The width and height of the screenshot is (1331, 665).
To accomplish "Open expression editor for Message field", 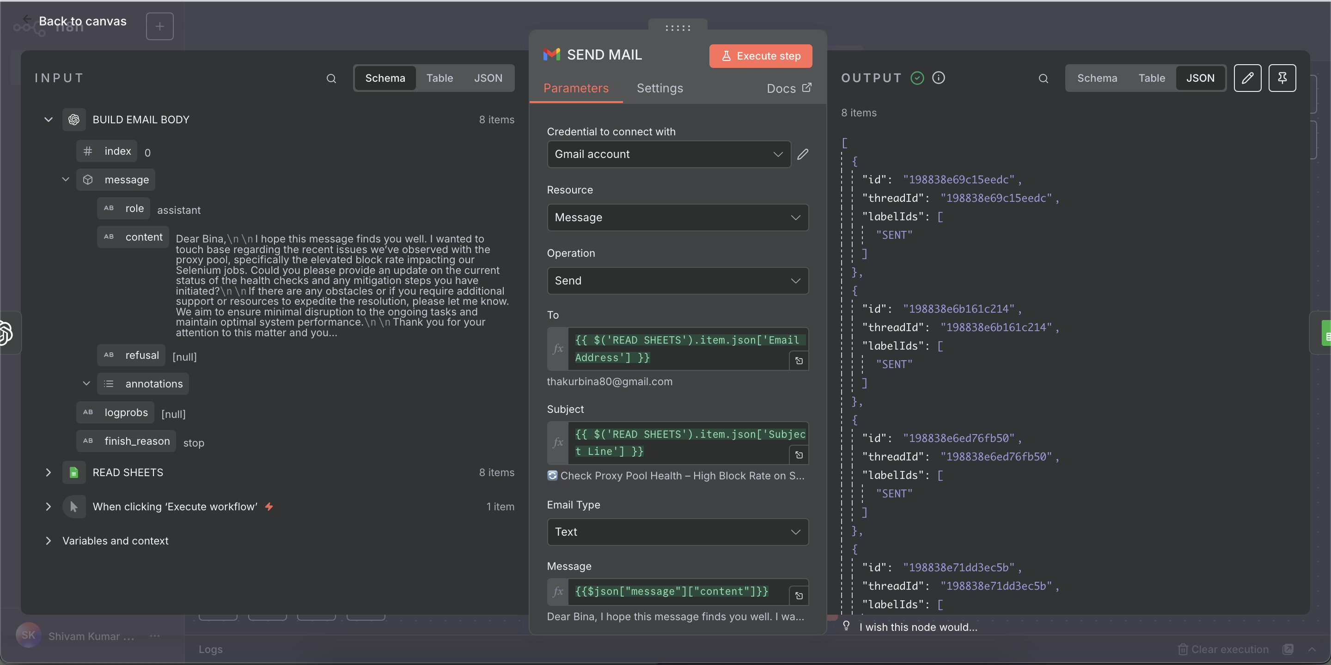I will 799,596.
